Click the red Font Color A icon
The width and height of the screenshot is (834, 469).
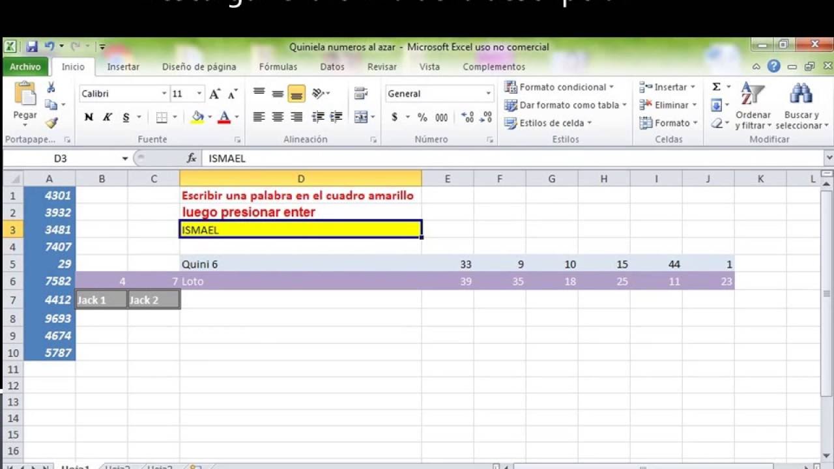pyautogui.click(x=224, y=117)
